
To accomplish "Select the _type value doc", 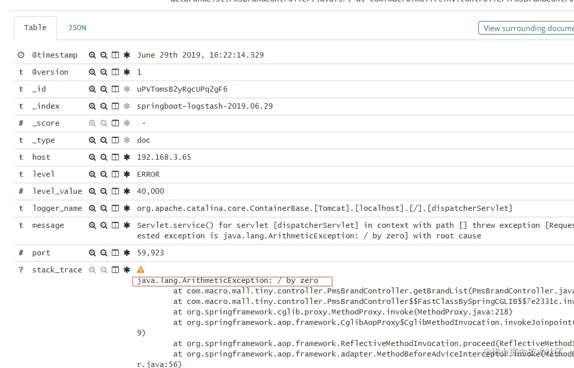I will coord(143,140).
